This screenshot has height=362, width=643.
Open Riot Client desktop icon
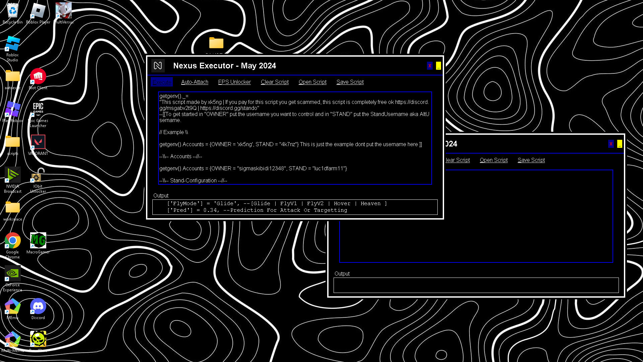click(x=38, y=76)
